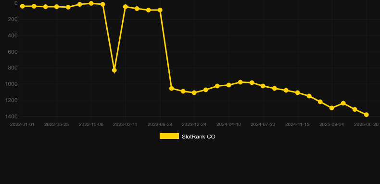The image size is (380, 184).
Task: Select the data point above 2023-06-28
Action: [160, 10]
